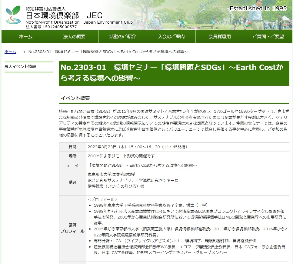Click the bullet beginning 2005年から東京都市大学
Image resolution: width=293 pixels, height=264 pixels.
pyautogui.click(x=190, y=232)
